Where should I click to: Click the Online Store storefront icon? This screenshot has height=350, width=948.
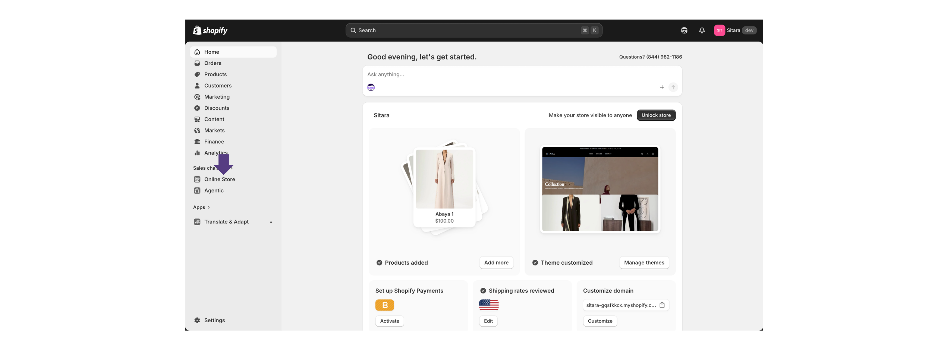pos(197,179)
